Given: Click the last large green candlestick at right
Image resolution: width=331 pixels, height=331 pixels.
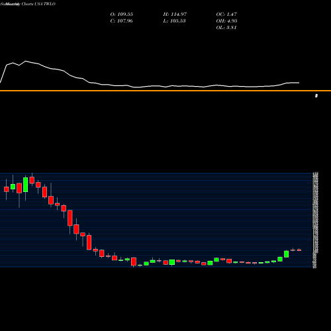Looking at the screenshot, I should click(x=286, y=254).
